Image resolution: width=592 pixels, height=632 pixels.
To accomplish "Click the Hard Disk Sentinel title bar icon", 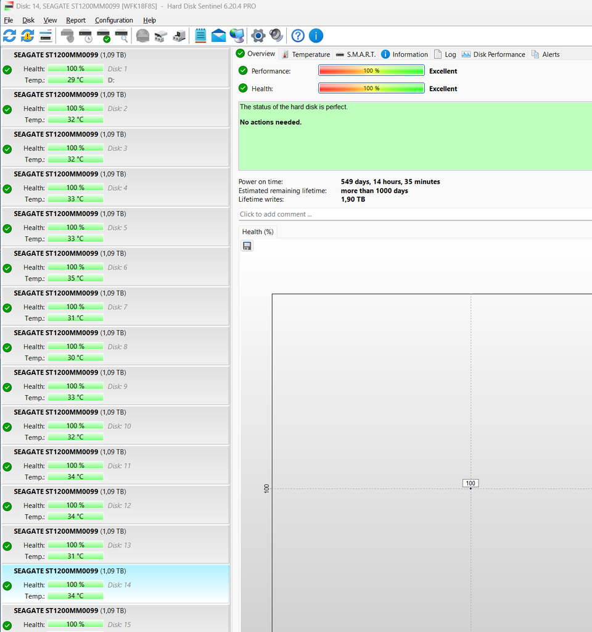I will tap(9, 6).
